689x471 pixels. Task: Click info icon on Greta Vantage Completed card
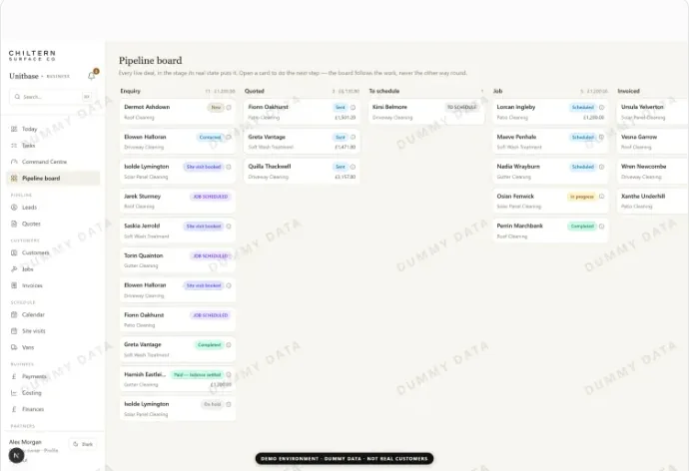pyautogui.click(x=229, y=345)
